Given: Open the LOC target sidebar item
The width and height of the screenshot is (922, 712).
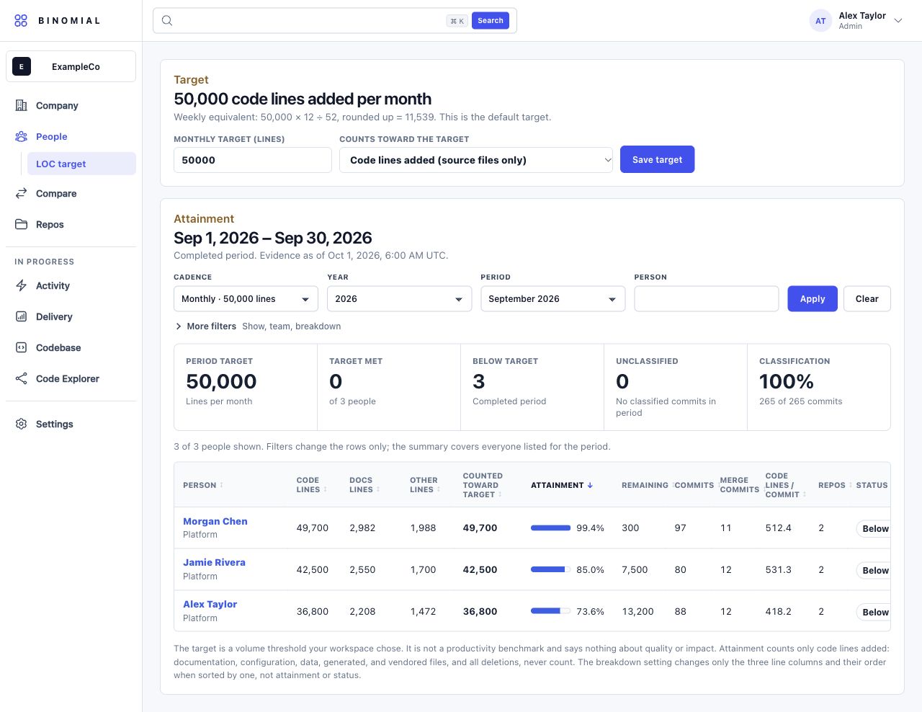Looking at the screenshot, I should point(81,164).
